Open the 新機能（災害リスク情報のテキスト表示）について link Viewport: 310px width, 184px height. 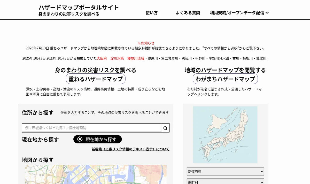130,149
